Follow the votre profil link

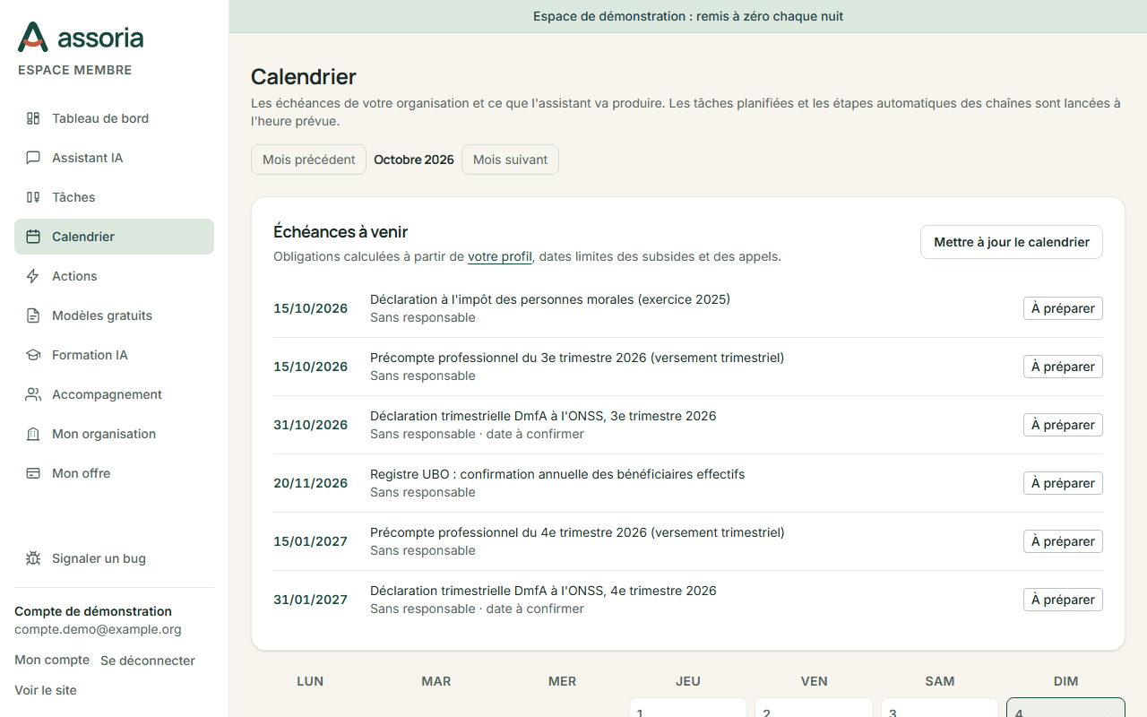click(x=500, y=256)
